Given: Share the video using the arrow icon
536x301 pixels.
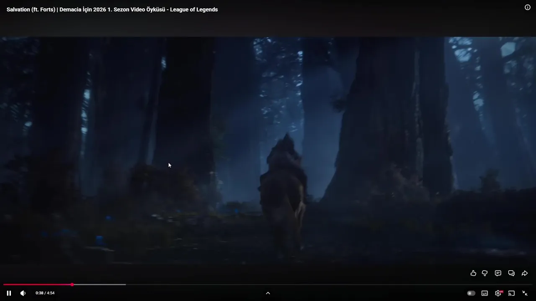Looking at the screenshot, I should (x=525, y=273).
